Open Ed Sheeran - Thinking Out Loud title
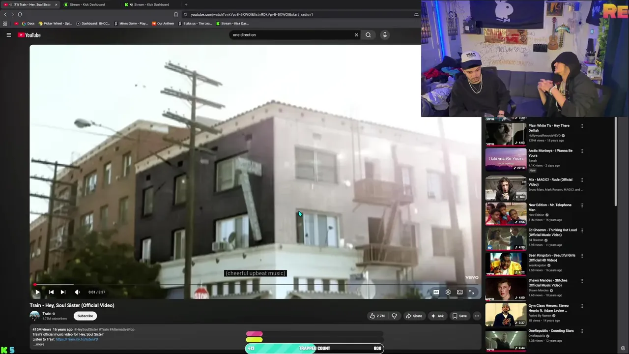The image size is (629, 354). (x=552, y=232)
